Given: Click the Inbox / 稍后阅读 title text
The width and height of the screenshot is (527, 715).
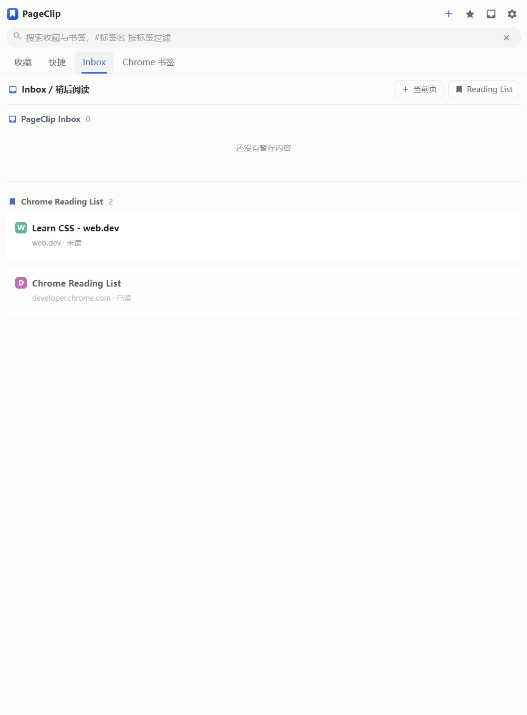Looking at the screenshot, I should click(x=56, y=90).
